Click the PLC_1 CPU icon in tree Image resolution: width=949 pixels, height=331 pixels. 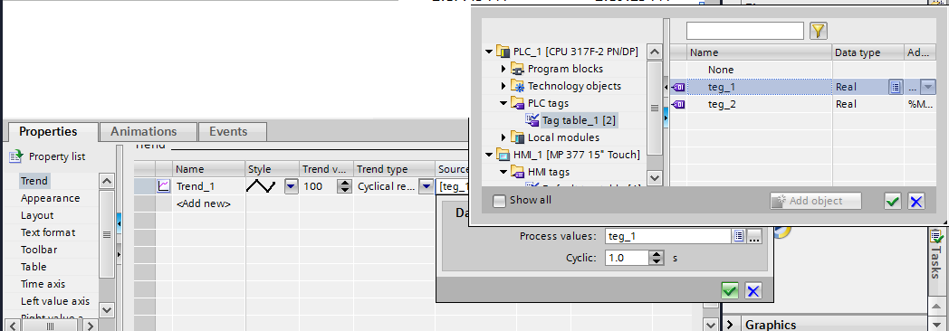click(x=503, y=52)
